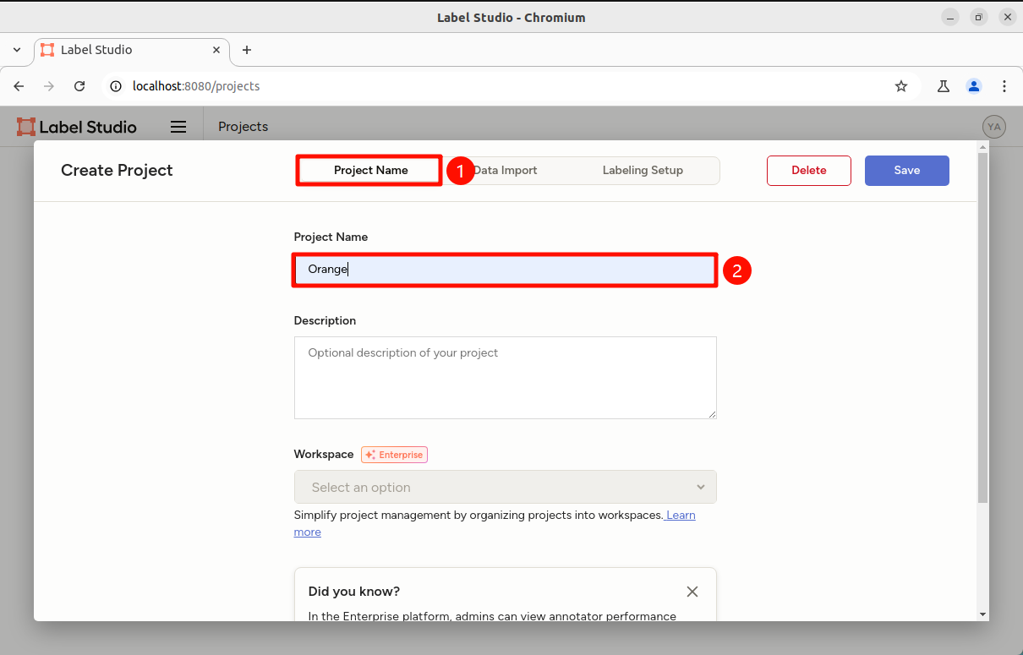Open the Chrome Labs flask icon
This screenshot has height=655, width=1023.
click(x=944, y=86)
